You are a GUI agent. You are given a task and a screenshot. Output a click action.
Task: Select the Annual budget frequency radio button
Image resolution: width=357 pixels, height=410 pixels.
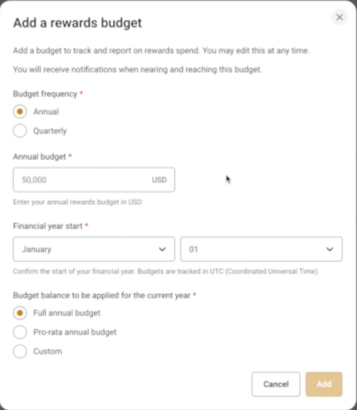pyautogui.click(x=20, y=112)
